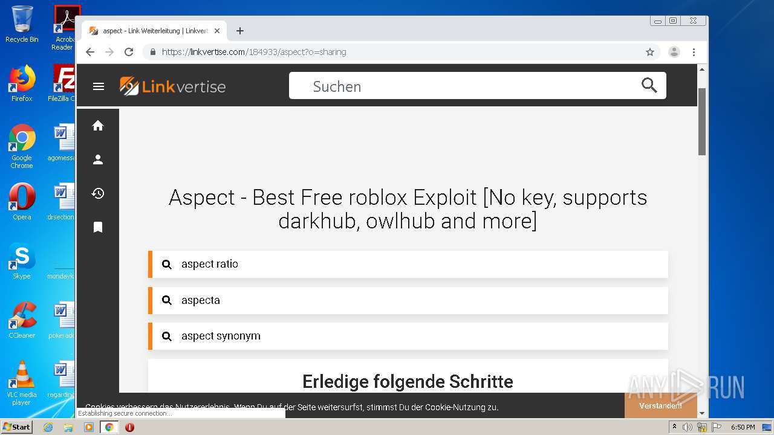Open the VLC media player shortcut

click(x=22, y=383)
